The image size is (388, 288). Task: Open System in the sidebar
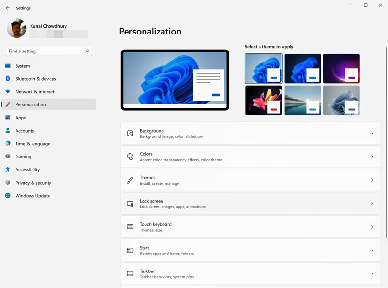pyautogui.click(x=49, y=66)
